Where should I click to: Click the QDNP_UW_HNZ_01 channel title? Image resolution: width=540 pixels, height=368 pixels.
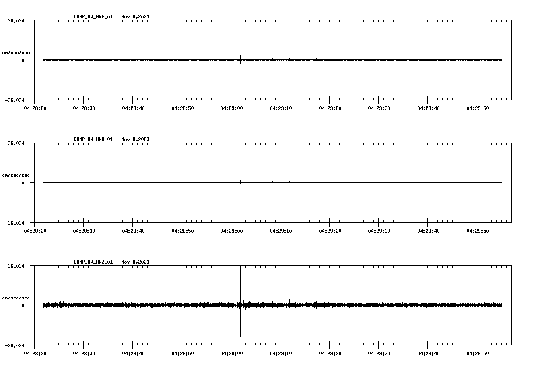click(x=93, y=262)
